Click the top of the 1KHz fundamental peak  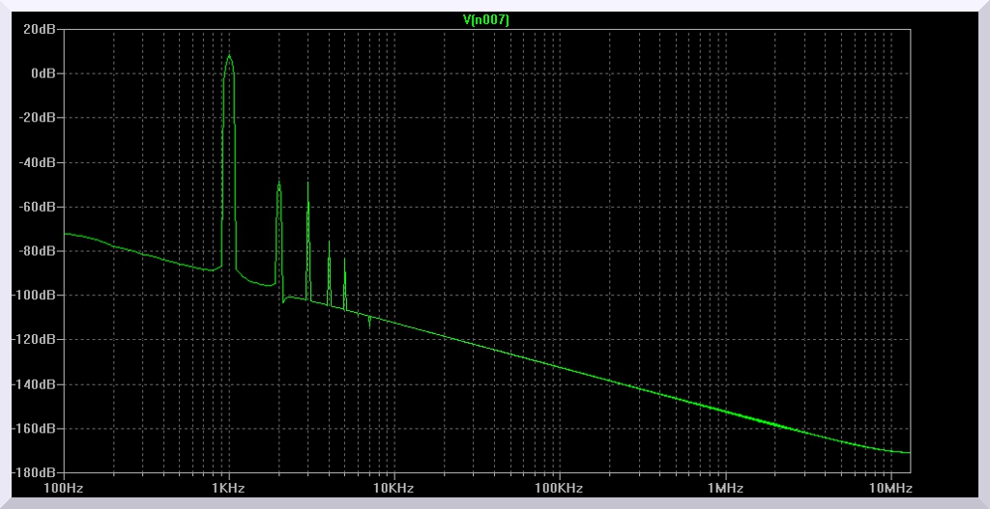click(x=229, y=55)
